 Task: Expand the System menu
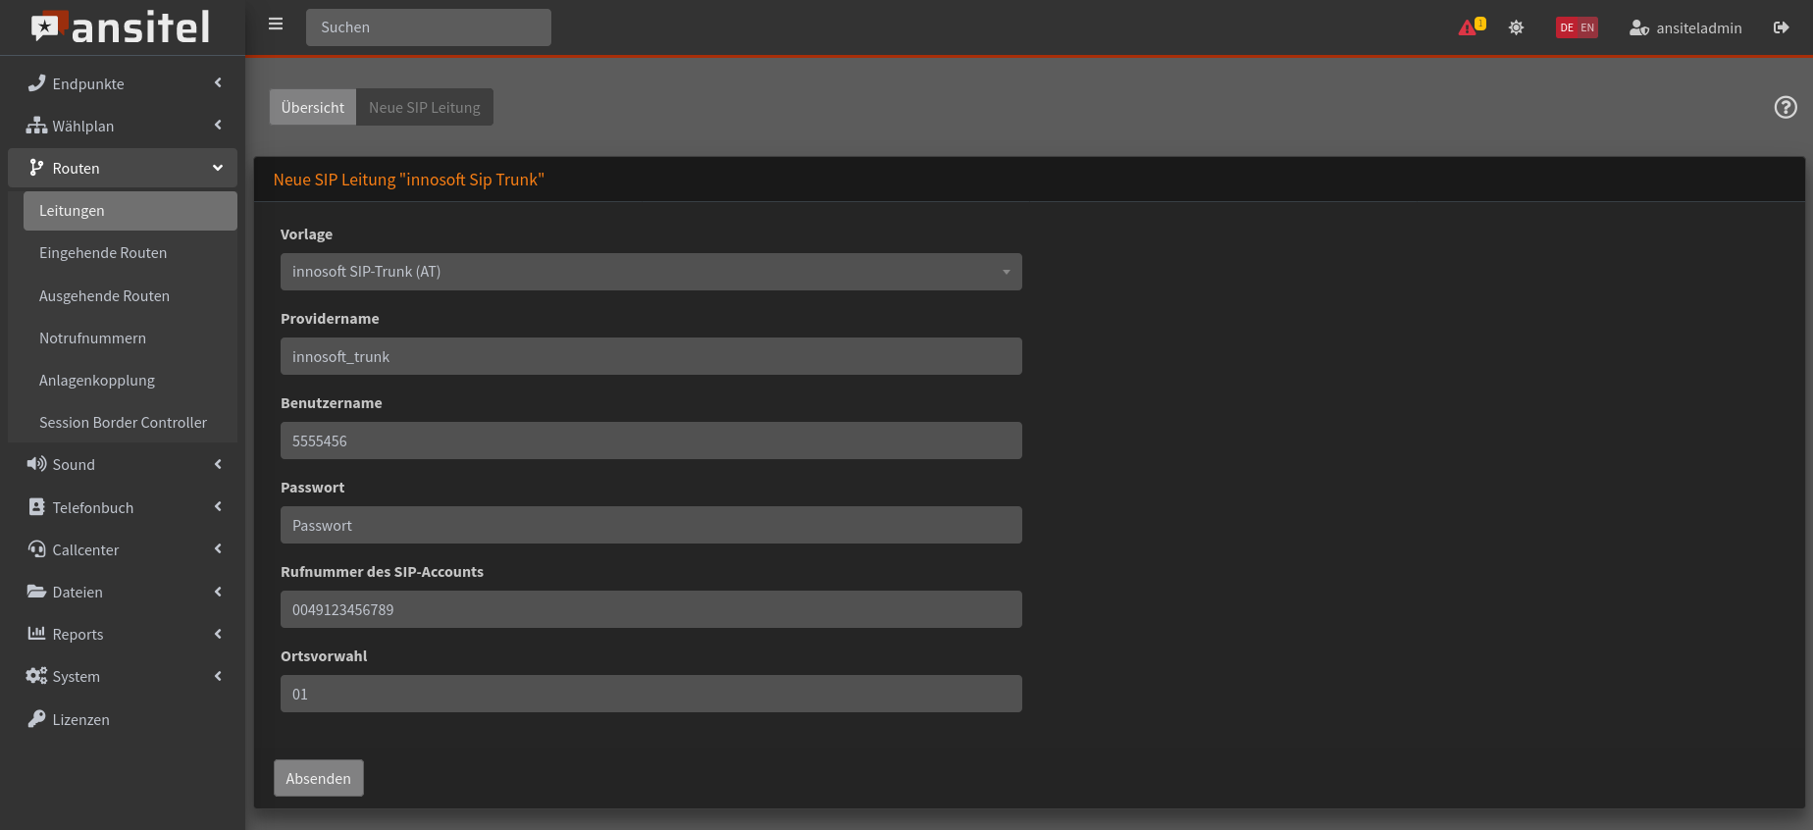coord(123,676)
